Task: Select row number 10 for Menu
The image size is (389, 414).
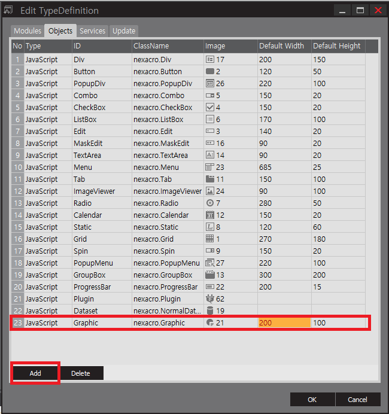Action: 17,167
